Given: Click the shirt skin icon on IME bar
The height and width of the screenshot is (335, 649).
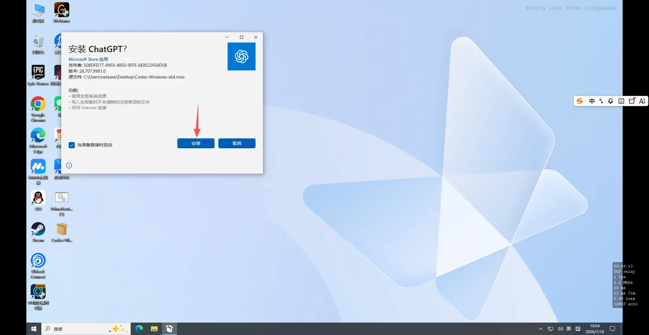Looking at the screenshot, I should click(632, 101).
